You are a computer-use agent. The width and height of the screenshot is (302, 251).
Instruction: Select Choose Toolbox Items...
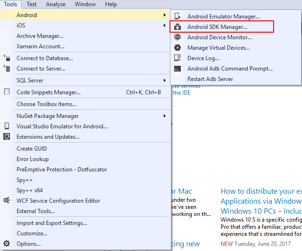point(85,104)
